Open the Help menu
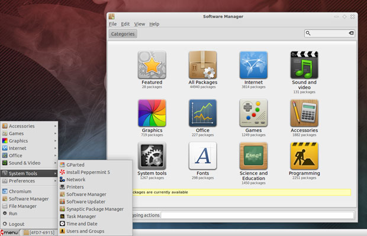This screenshot has height=236, width=367. pos(154,24)
